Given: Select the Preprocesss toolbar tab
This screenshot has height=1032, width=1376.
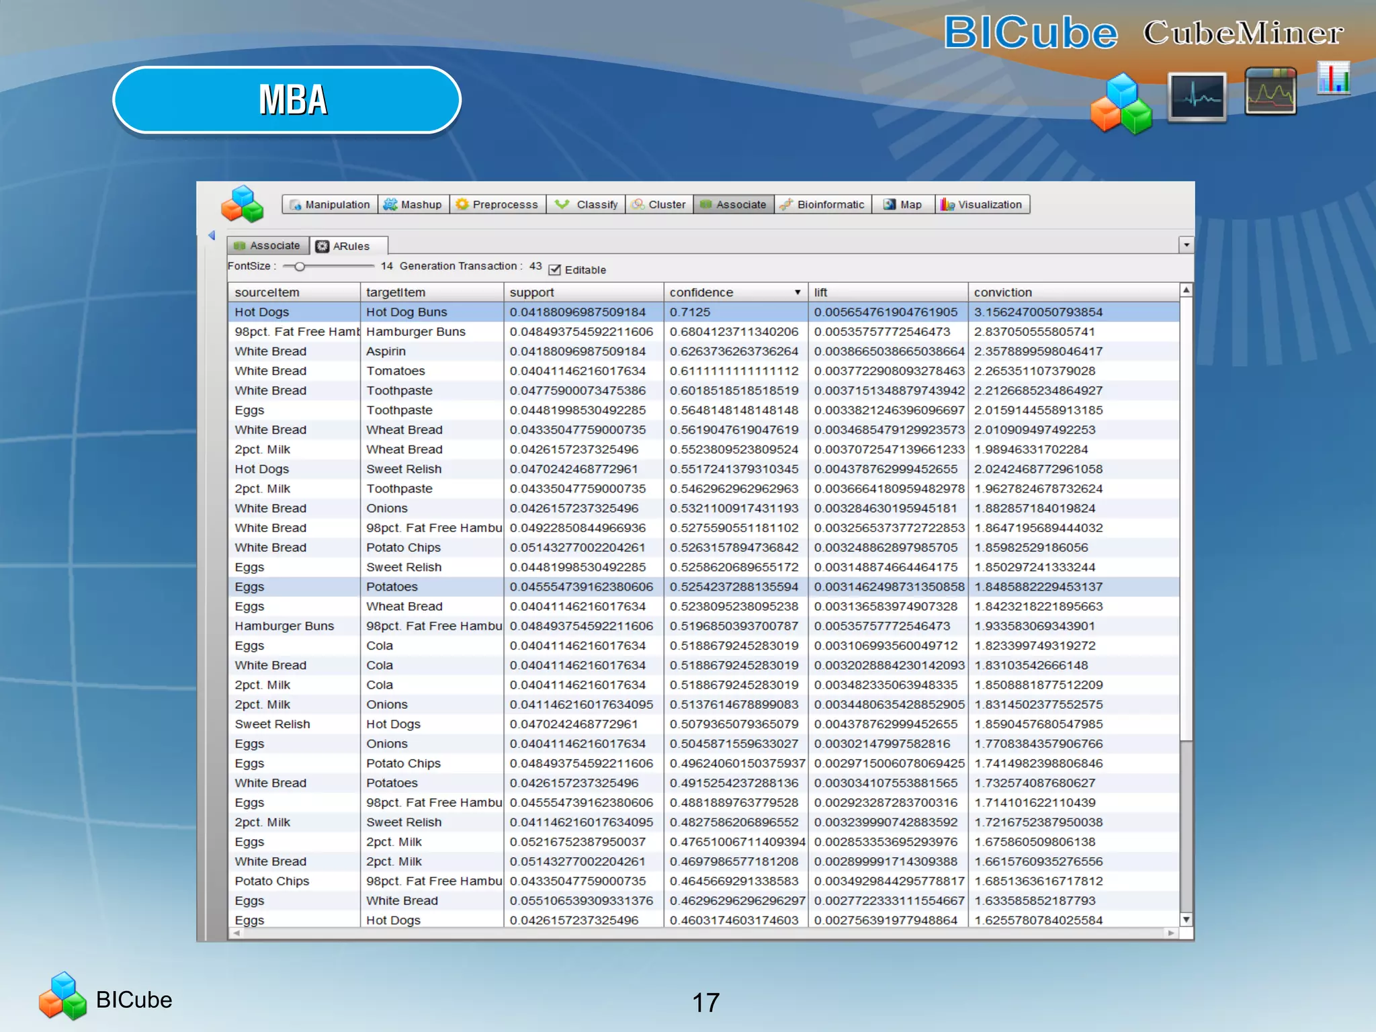Looking at the screenshot, I should tap(497, 204).
